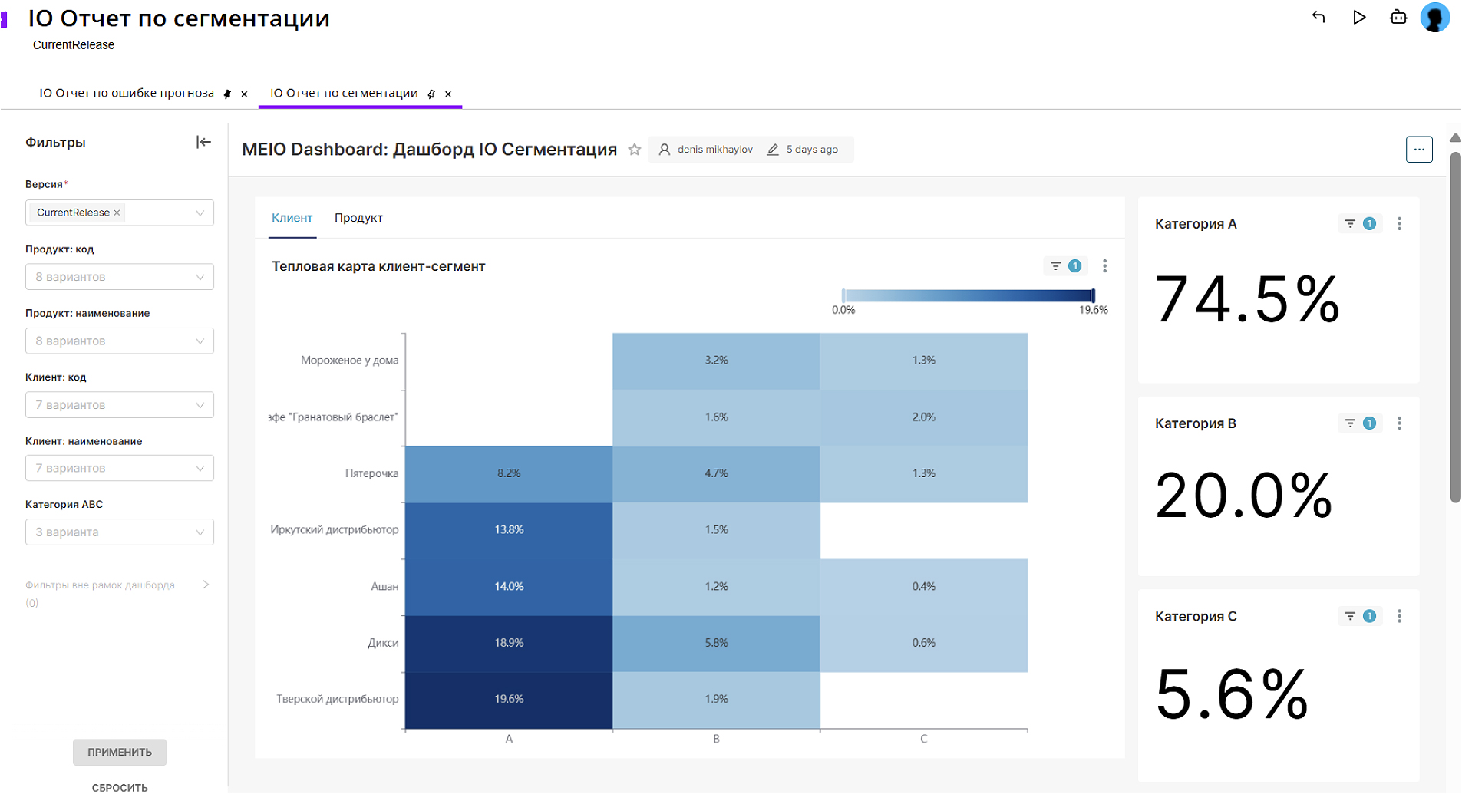The height and width of the screenshot is (794, 1462).
Task: Open the user profile avatar
Action: [1434, 17]
